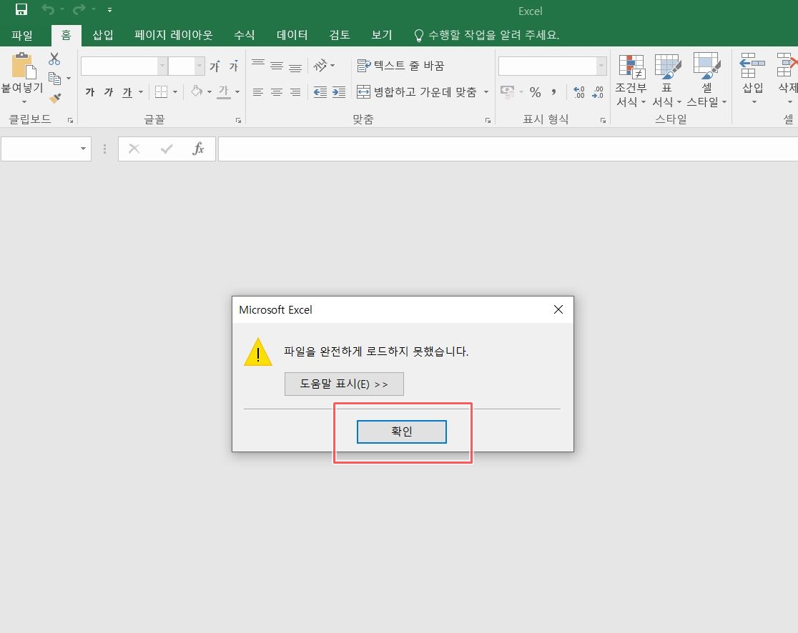Screen dimensions: 798x633
Task: Open the 페이지 레이아웃 tab
Action: click(x=174, y=35)
